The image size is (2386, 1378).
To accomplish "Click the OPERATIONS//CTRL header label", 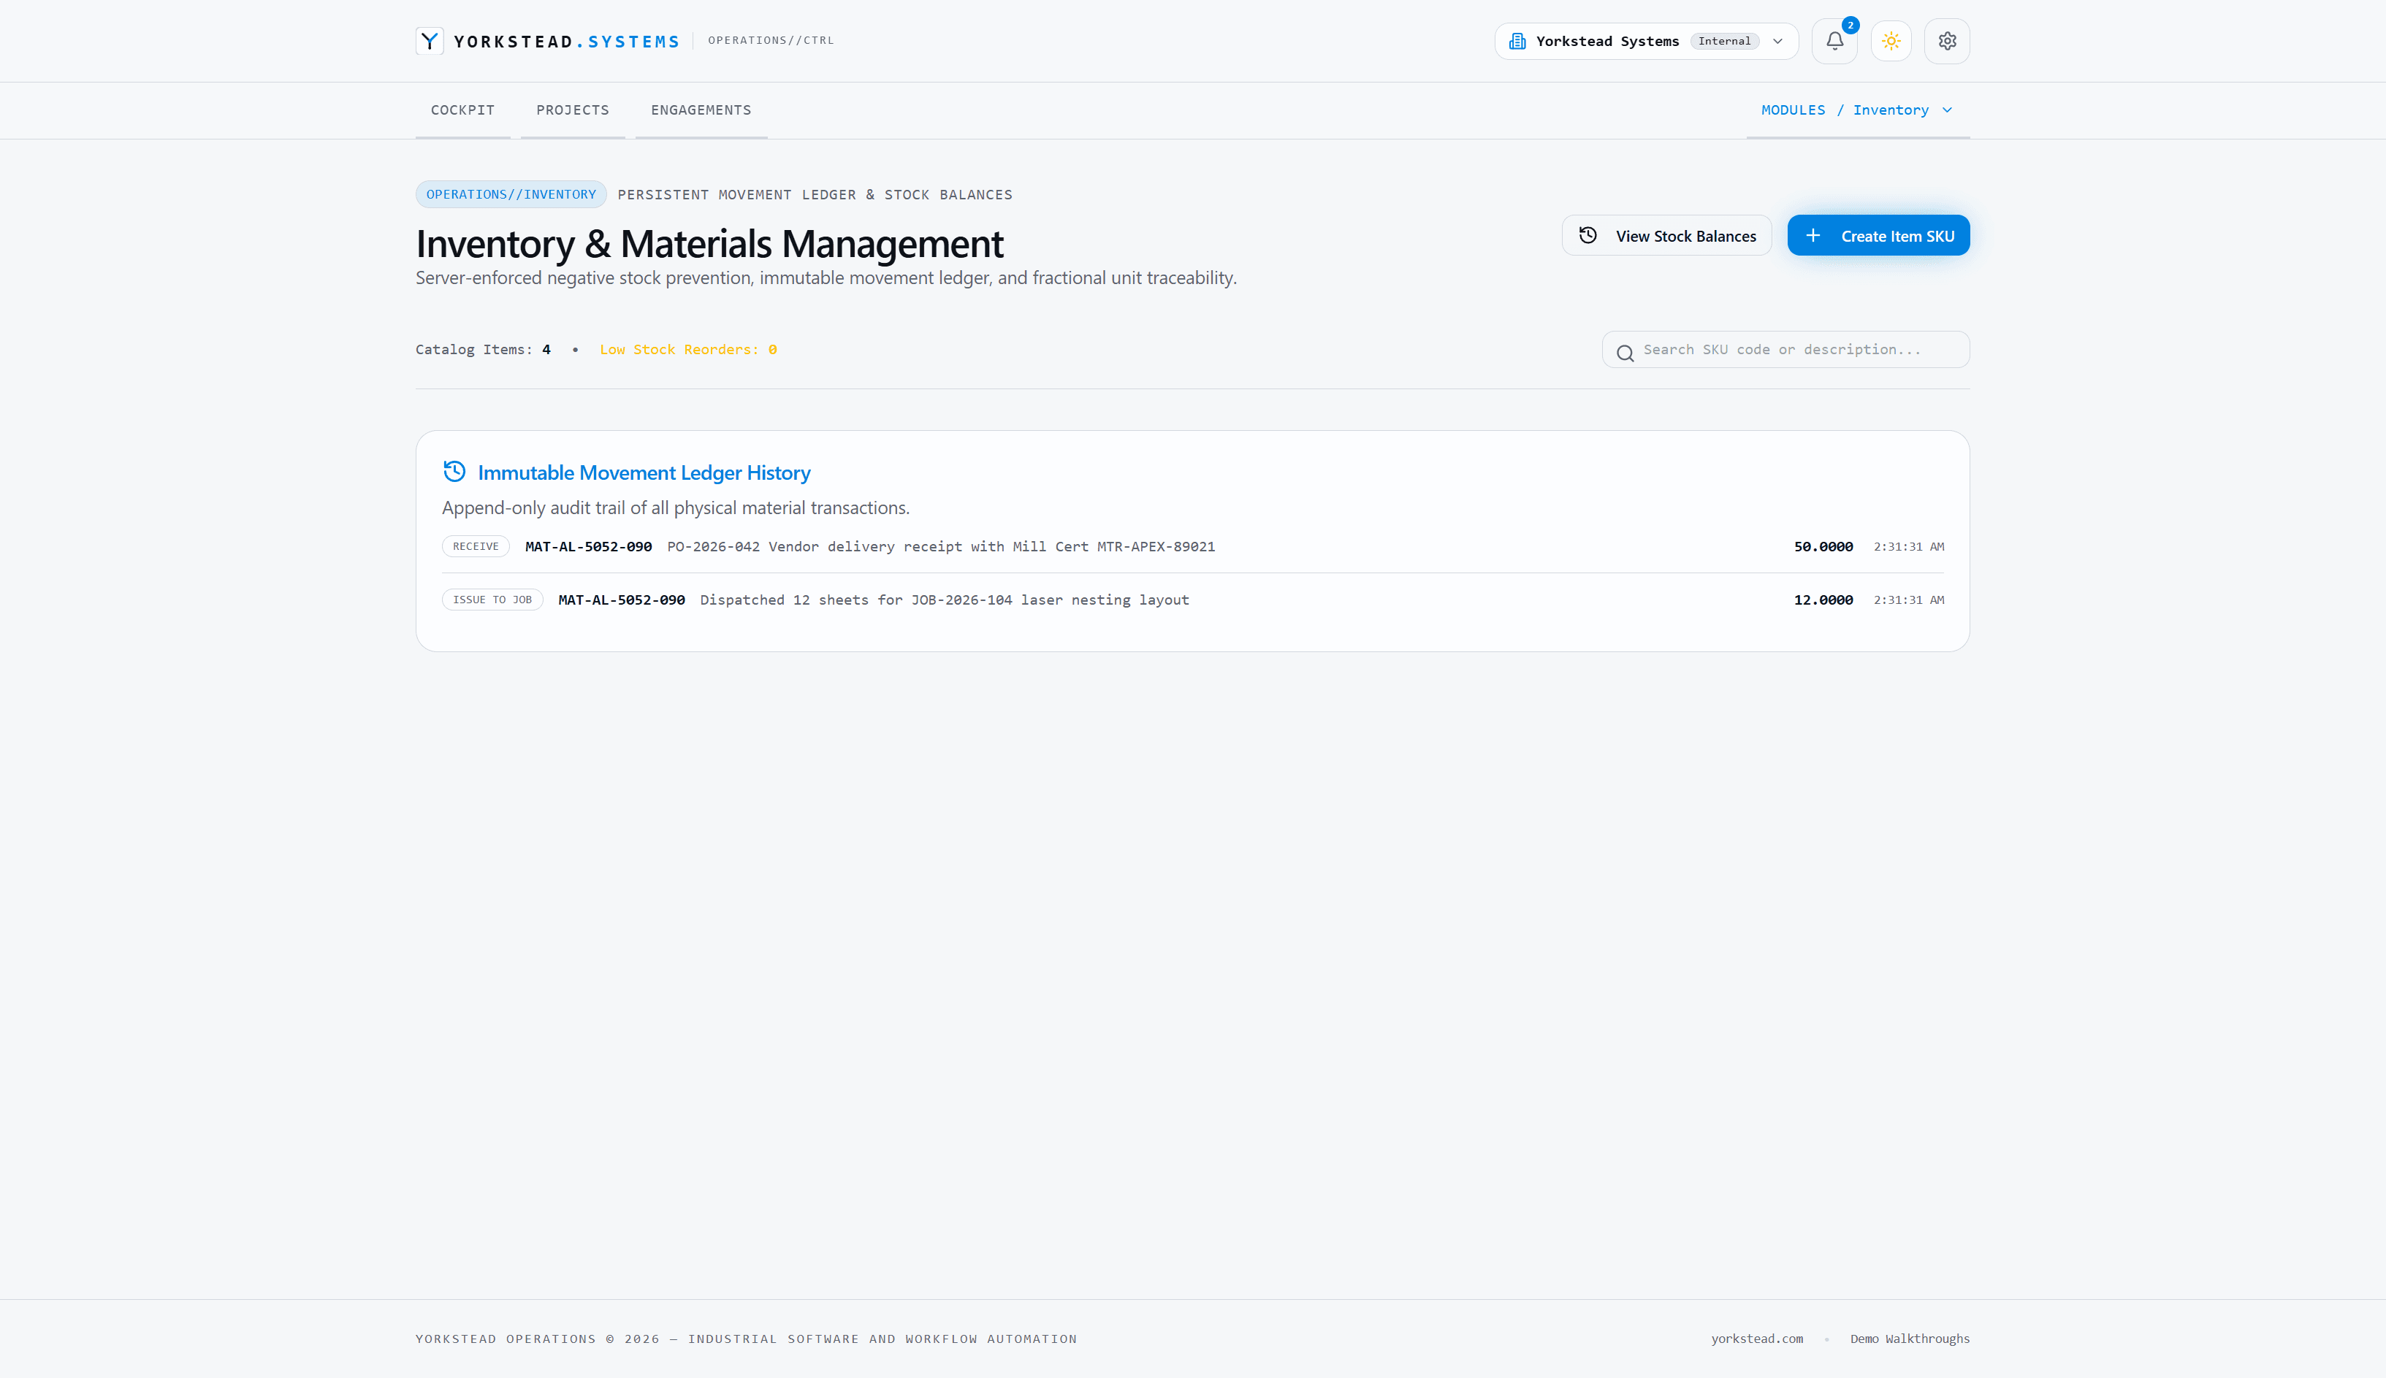I will click(771, 41).
